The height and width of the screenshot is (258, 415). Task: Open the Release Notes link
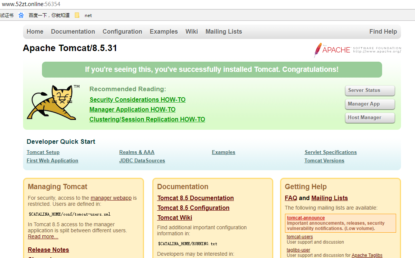[48, 250]
